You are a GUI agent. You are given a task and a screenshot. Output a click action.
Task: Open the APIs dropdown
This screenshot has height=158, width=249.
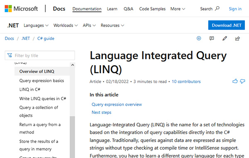pos(89,25)
